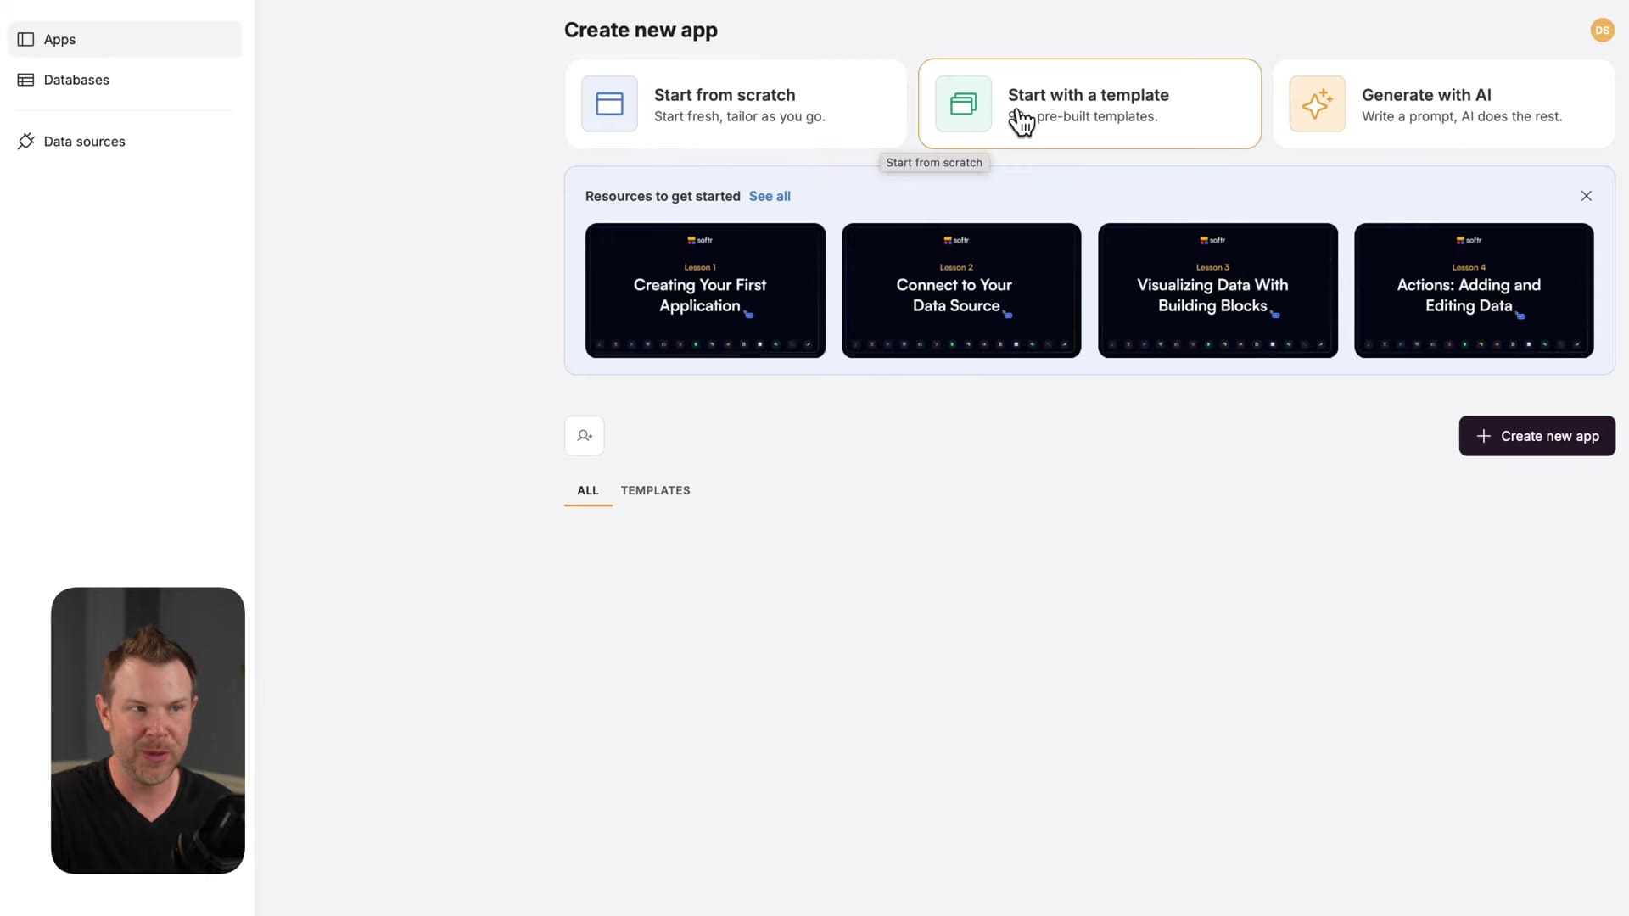This screenshot has height=916, width=1629.
Task: Close the Resources to get started panel
Action: coord(1586,196)
